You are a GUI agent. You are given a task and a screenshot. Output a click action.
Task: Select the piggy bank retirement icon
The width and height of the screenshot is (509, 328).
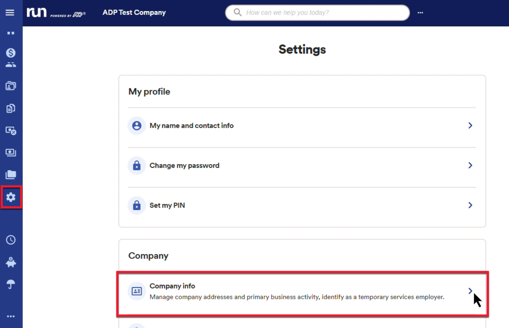click(11, 262)
